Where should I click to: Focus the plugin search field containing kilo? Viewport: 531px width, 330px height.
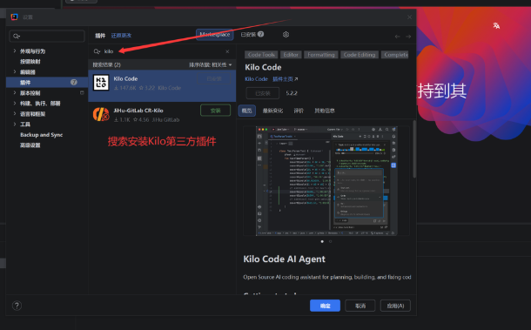click(x=163, y=51)
